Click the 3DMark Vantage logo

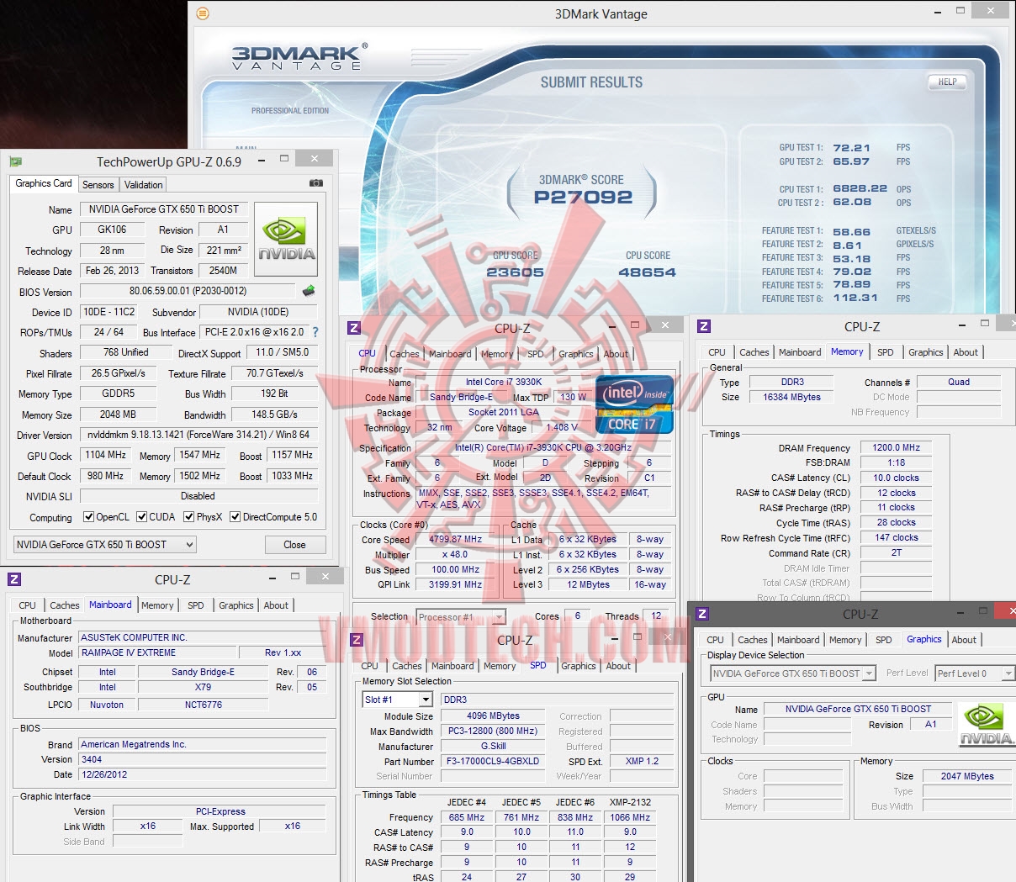point(299,56)
